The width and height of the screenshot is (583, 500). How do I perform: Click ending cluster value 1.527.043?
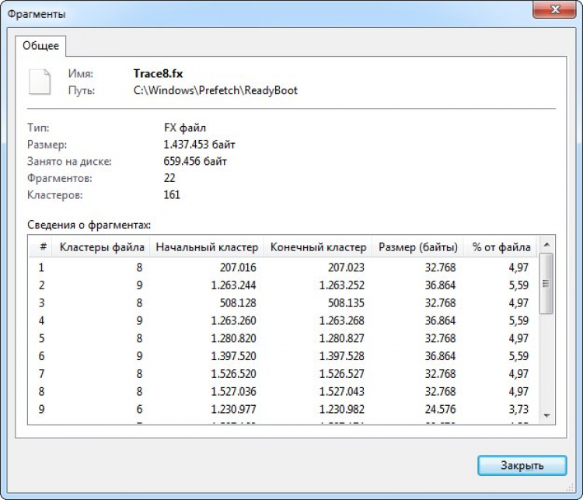coord(342,391)
